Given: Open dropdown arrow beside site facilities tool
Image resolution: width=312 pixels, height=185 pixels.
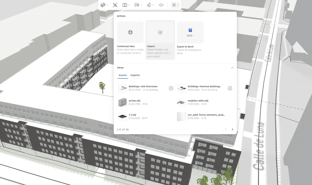Looking at the screenshot, I should coord(141,5).
